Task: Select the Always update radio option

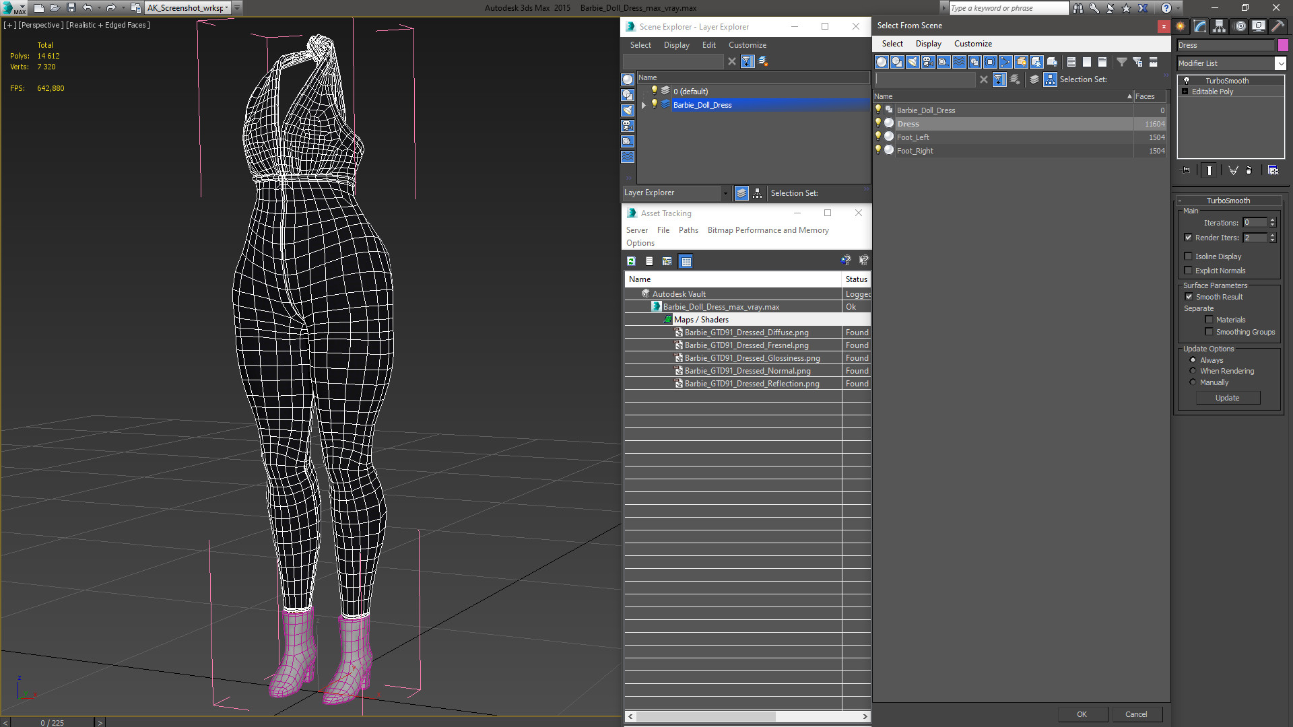Action: click(1193, 360)
